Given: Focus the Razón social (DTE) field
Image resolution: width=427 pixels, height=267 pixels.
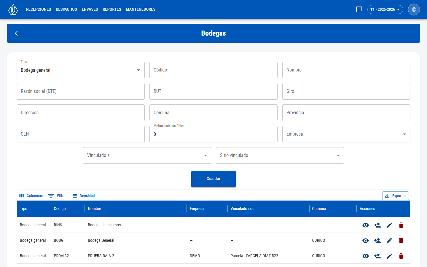Looking at the screenshot, I should pyautogui.click(x=81, y=91).
